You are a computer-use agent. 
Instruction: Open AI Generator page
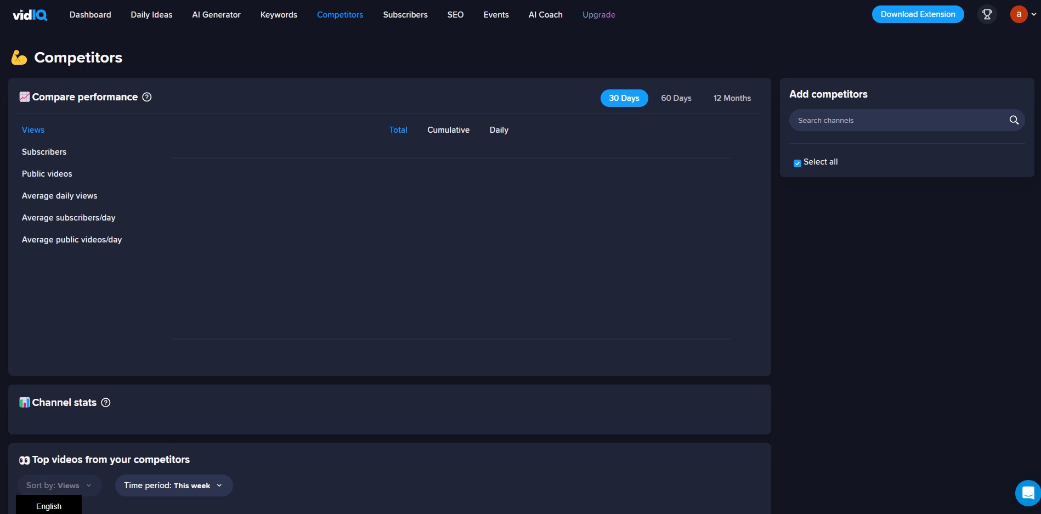(x=216, y=15)
